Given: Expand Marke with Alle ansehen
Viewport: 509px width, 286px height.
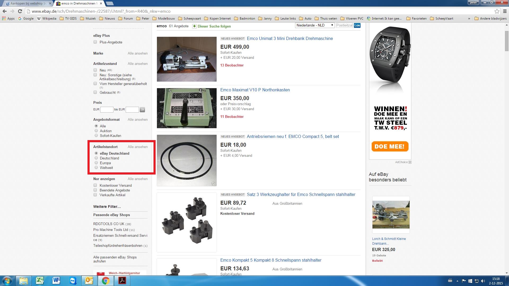Looking at the screenshot, I should (138, 53).
